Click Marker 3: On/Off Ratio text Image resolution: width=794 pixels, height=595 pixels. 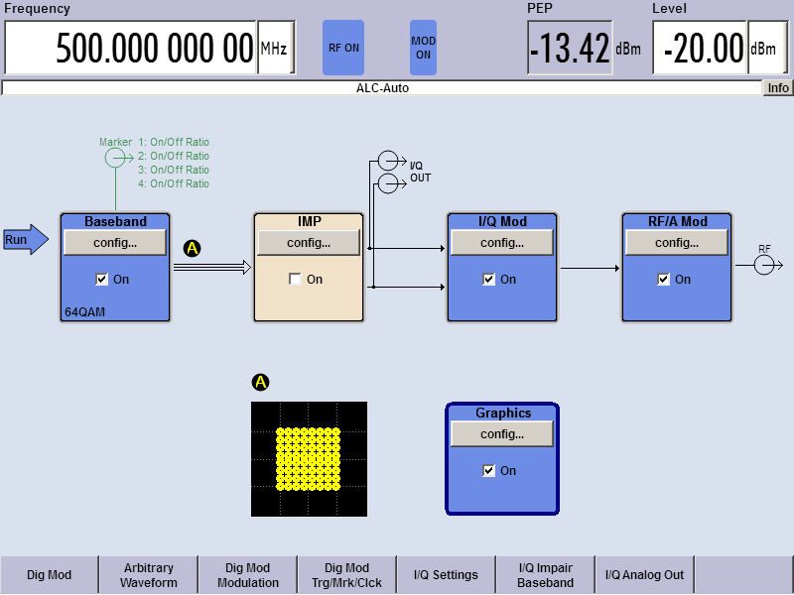pos(174,170)
